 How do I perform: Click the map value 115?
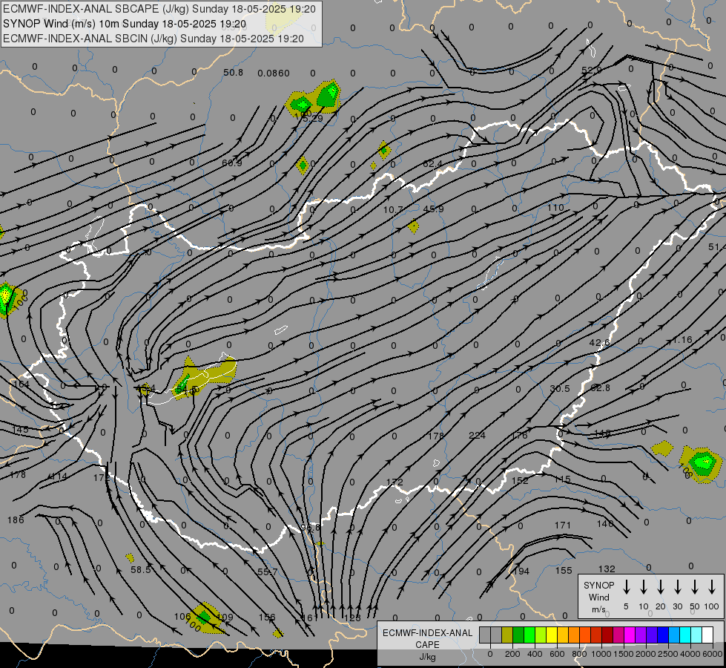coord(562,479)
